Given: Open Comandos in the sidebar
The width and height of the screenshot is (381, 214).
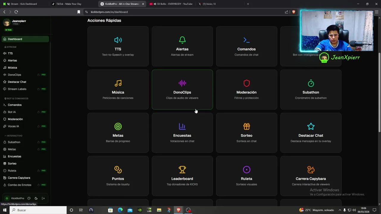Looking at the screenshot, I should tap(25, 105).
